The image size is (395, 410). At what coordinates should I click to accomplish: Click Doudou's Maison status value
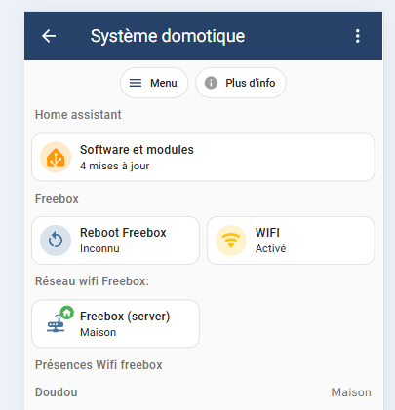(x=351, y=392)
